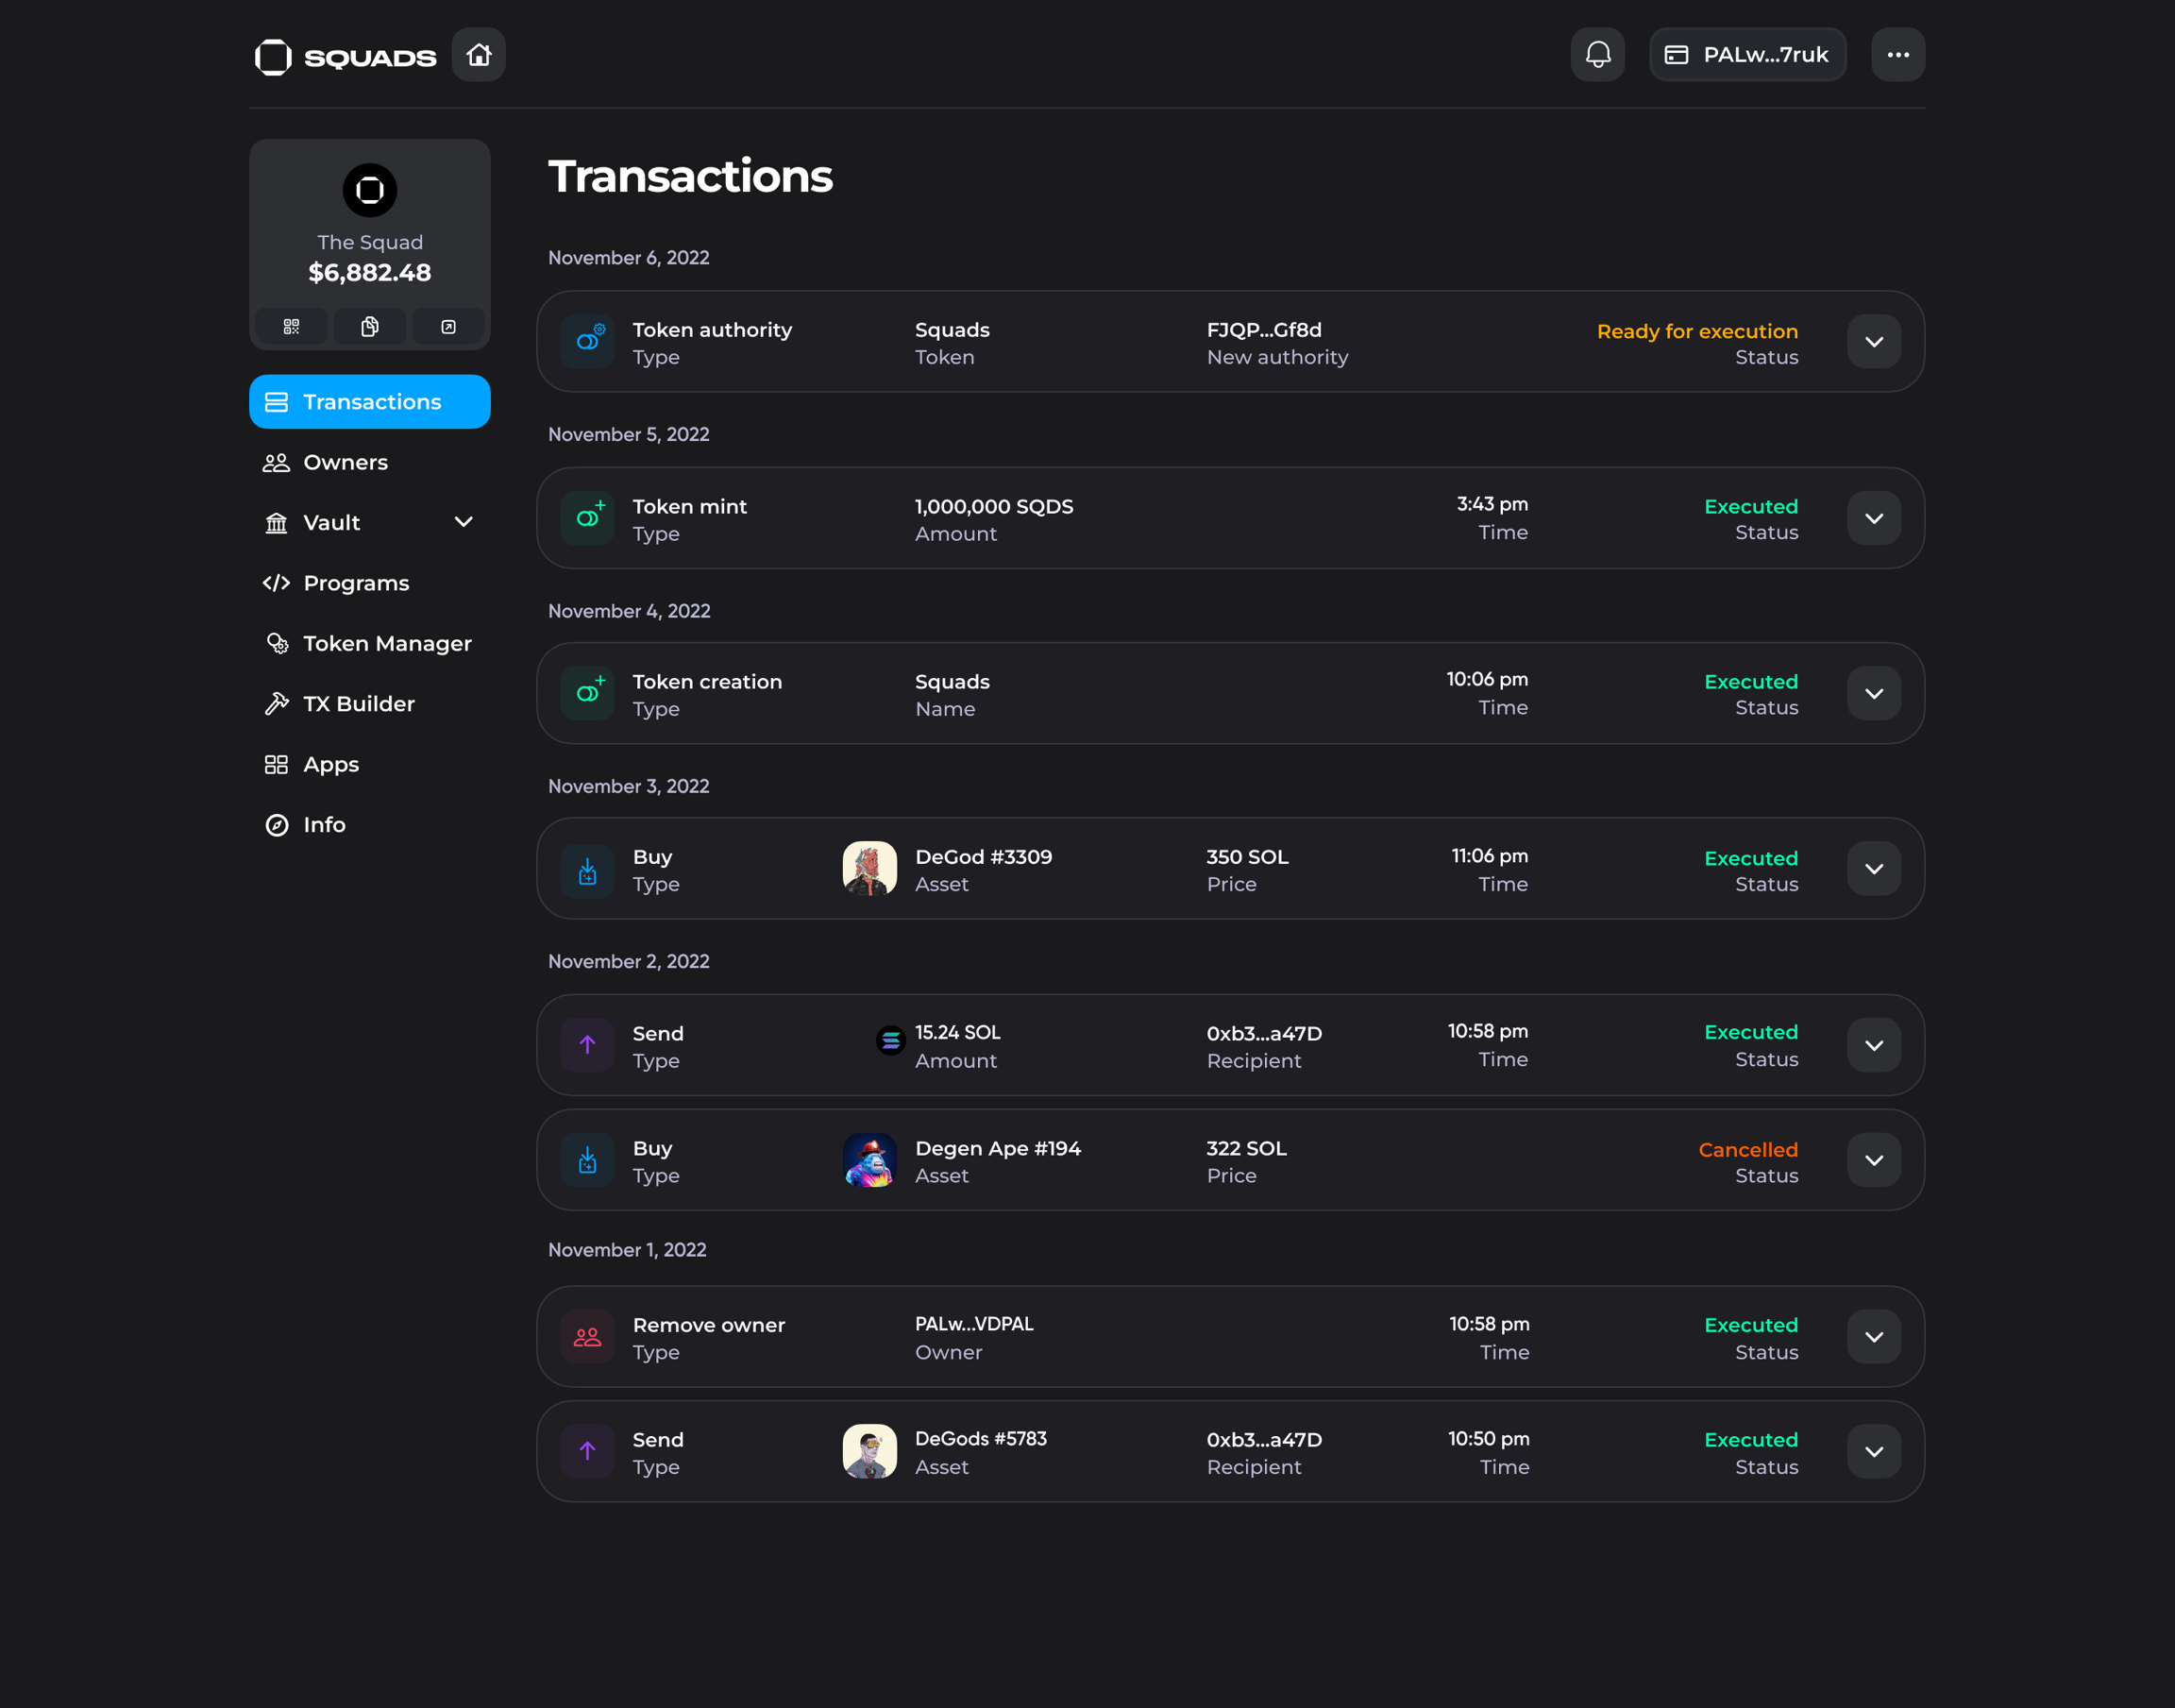This screenshot has height=1708, width=2175.
Task: Open TX Builder from sidebar
Action: pos(358,704)
